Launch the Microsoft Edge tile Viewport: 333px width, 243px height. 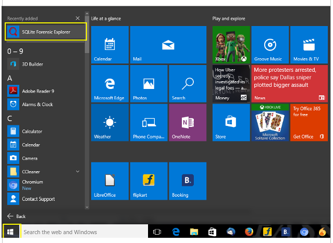(110, 84)
